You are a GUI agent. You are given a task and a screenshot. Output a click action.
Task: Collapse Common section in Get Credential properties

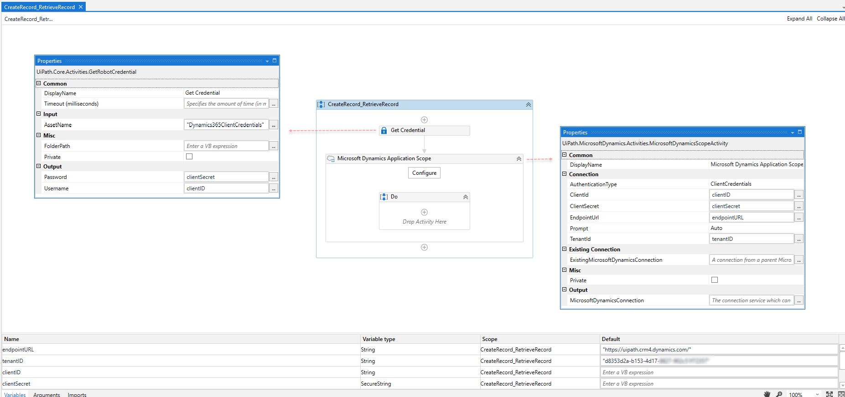click(39, 83)
